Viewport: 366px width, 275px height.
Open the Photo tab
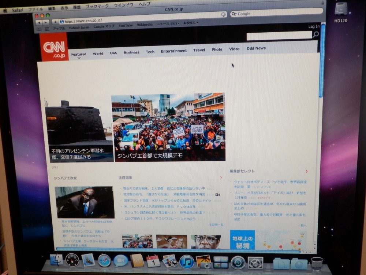click(x=217, y=49)
